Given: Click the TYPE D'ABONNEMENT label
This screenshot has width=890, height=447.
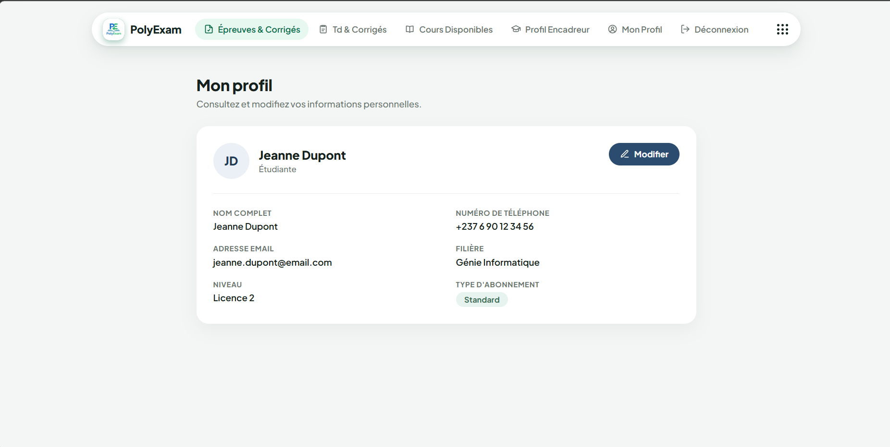Looking at the screenshot, I should coord(497,284).
